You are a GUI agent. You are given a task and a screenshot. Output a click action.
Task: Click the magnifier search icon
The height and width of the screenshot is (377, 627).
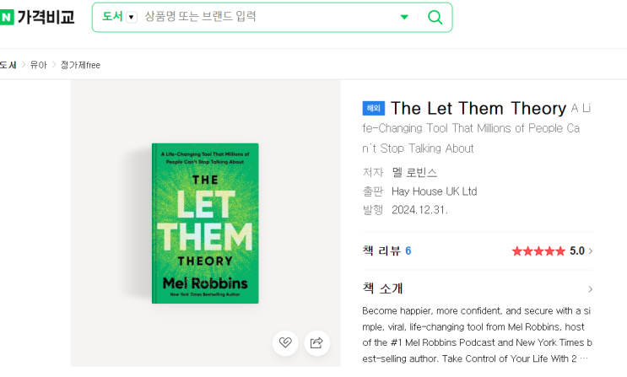click(x=435, y=17)
